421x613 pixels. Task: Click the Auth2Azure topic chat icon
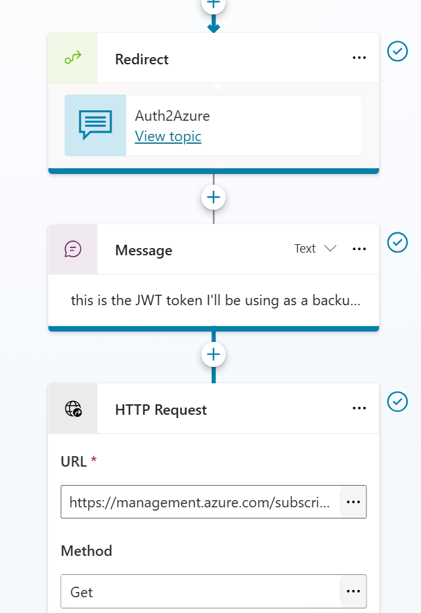[x=95, y=125]
